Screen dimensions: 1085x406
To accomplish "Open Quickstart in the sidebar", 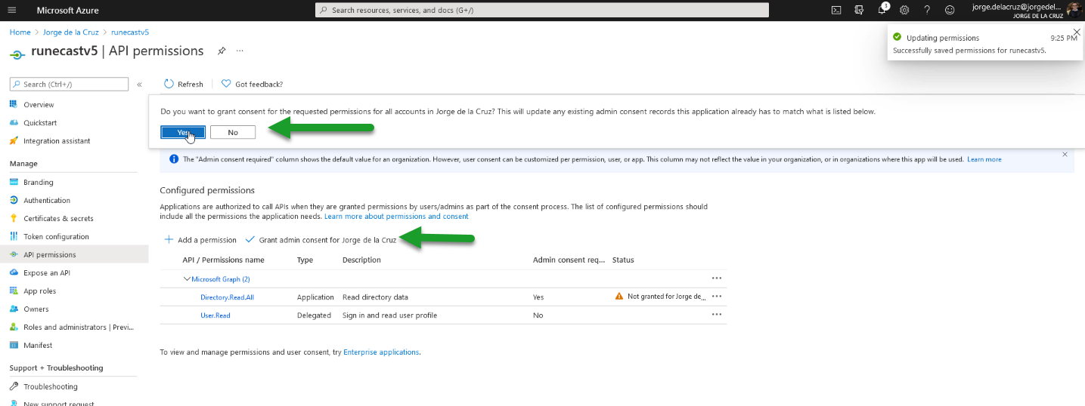I will pos(40,123).
